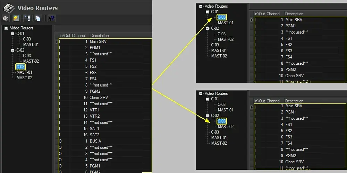This screenshot has width=347, height=173.
Task: Select the VTR1 row in left table
Action: click(94, 110)
